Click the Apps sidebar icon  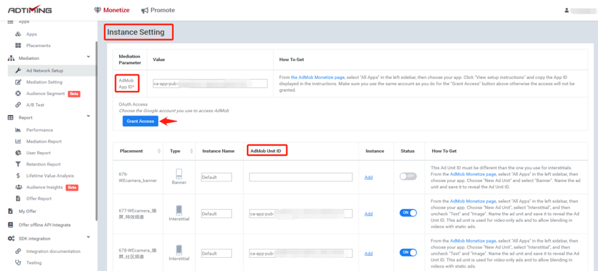(x=18, y=35)
